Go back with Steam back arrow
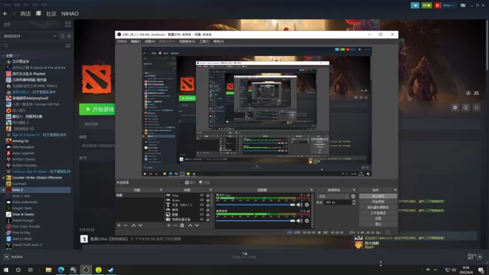 [x=6, y=13]
